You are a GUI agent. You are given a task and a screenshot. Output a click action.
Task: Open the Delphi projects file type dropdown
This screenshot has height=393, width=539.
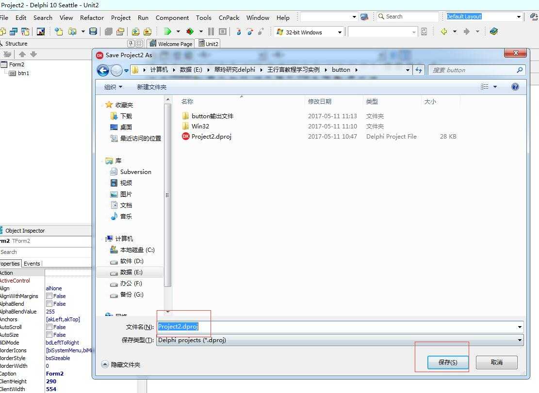[520, 340]
